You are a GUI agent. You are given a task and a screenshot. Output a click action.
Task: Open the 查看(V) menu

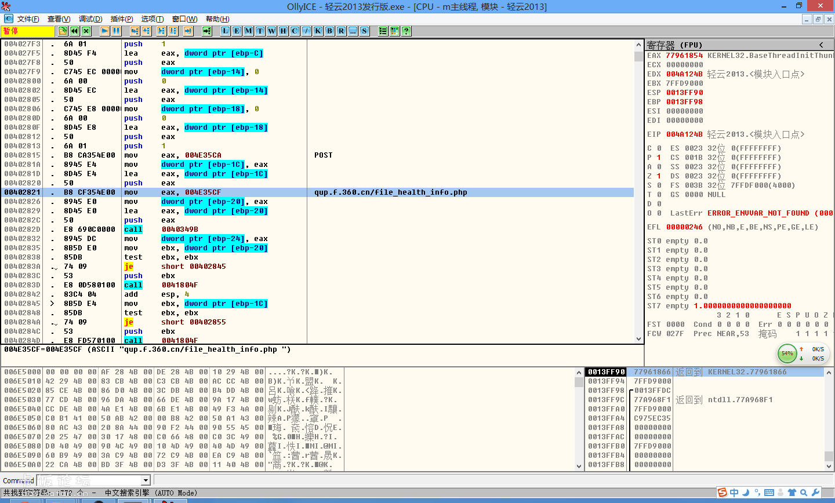click(x=59, y=19)
